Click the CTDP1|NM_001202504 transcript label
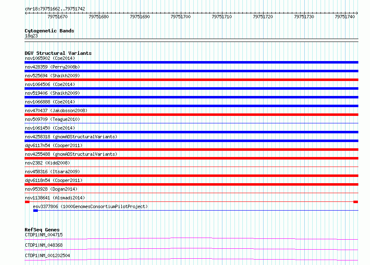 click(x=47, y=255)
